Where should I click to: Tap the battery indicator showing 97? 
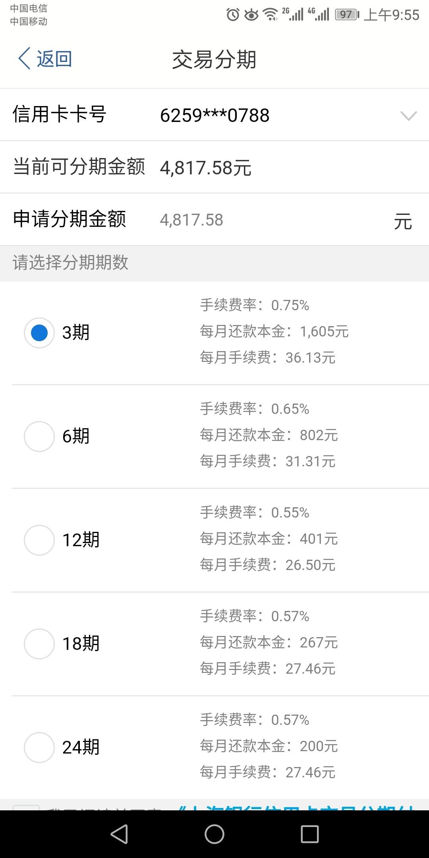pos(347,15)
